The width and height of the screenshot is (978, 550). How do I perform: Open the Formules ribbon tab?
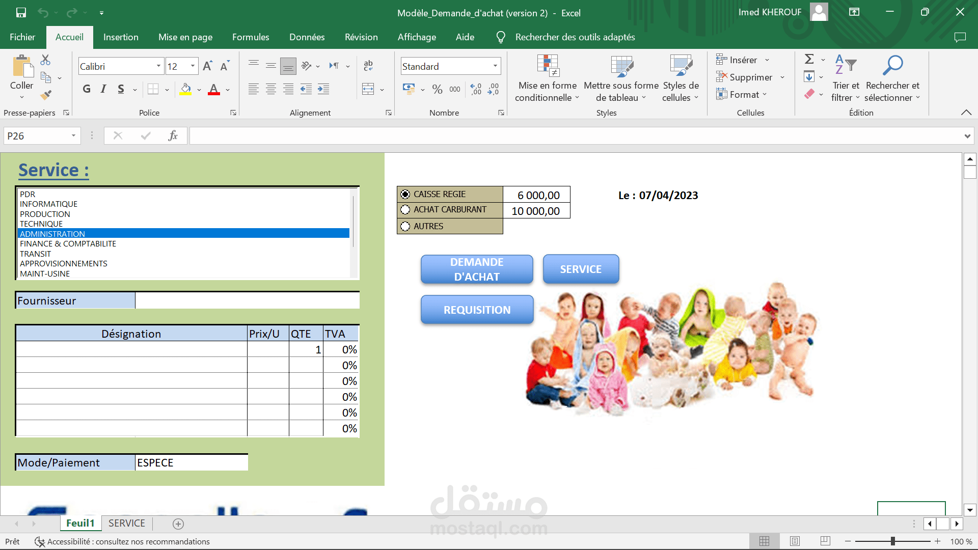[x=251, y=37]
